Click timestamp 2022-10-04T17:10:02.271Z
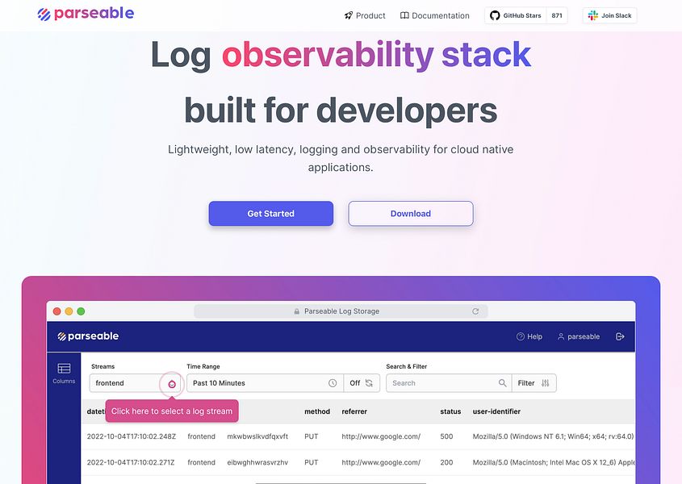 pos(131,462)
